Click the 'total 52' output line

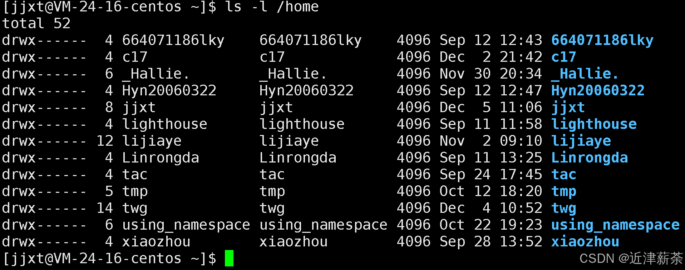(x=36, y=24)
